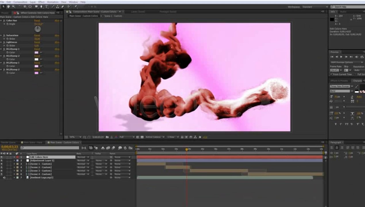This screenshot has width=365, height=207.
Task: Toggle visibility of Scene 4 - Custom layer
Action: point(2,174)
